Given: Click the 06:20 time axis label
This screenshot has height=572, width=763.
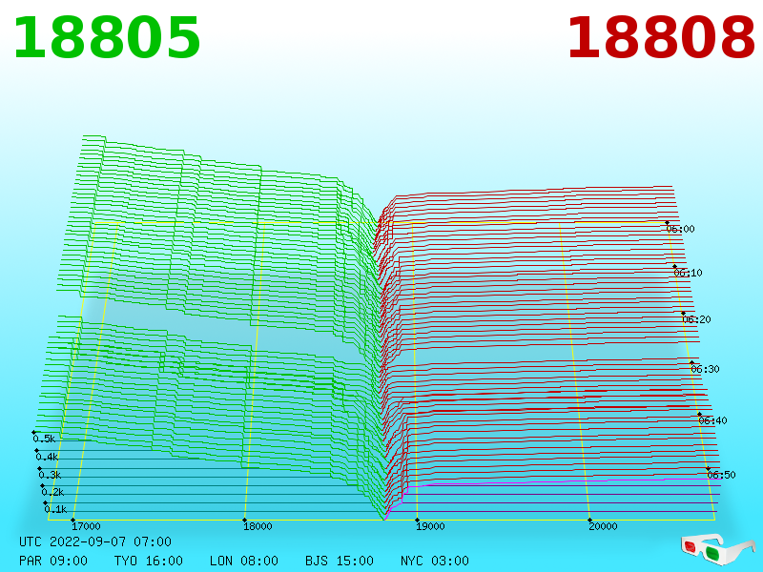Looking at the screenshot, I should pyautogui.click(x=697, y=319).
